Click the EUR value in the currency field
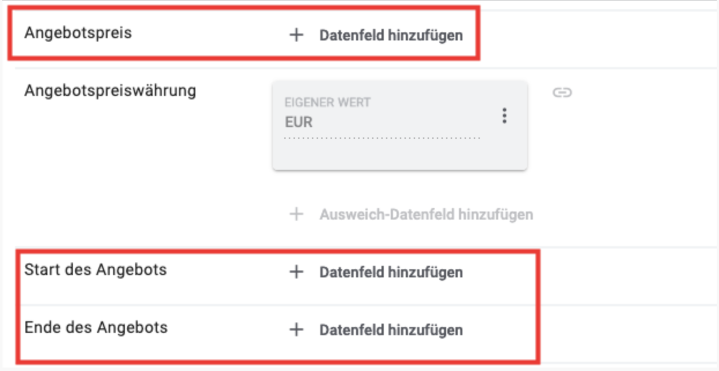 click(299, 123)
